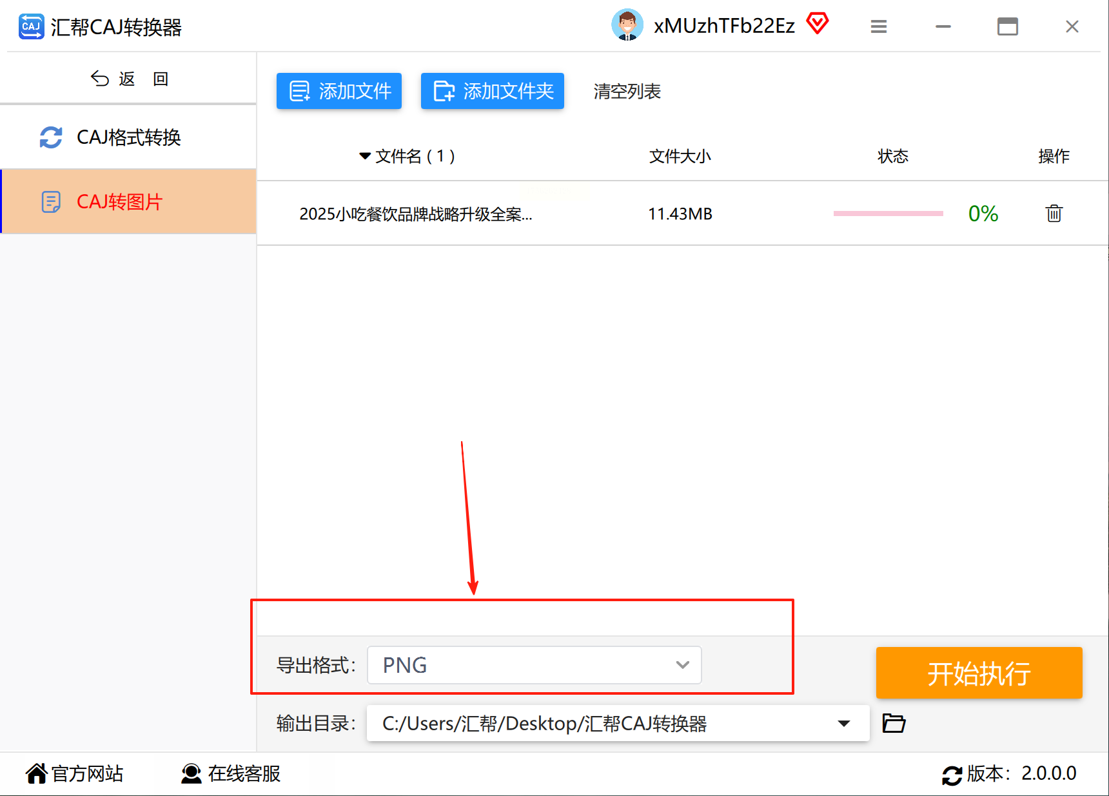The width and height of the screenshot is (1109, 796).
Task: Start conversion with 开始执行 button
Action: [979, 673]
